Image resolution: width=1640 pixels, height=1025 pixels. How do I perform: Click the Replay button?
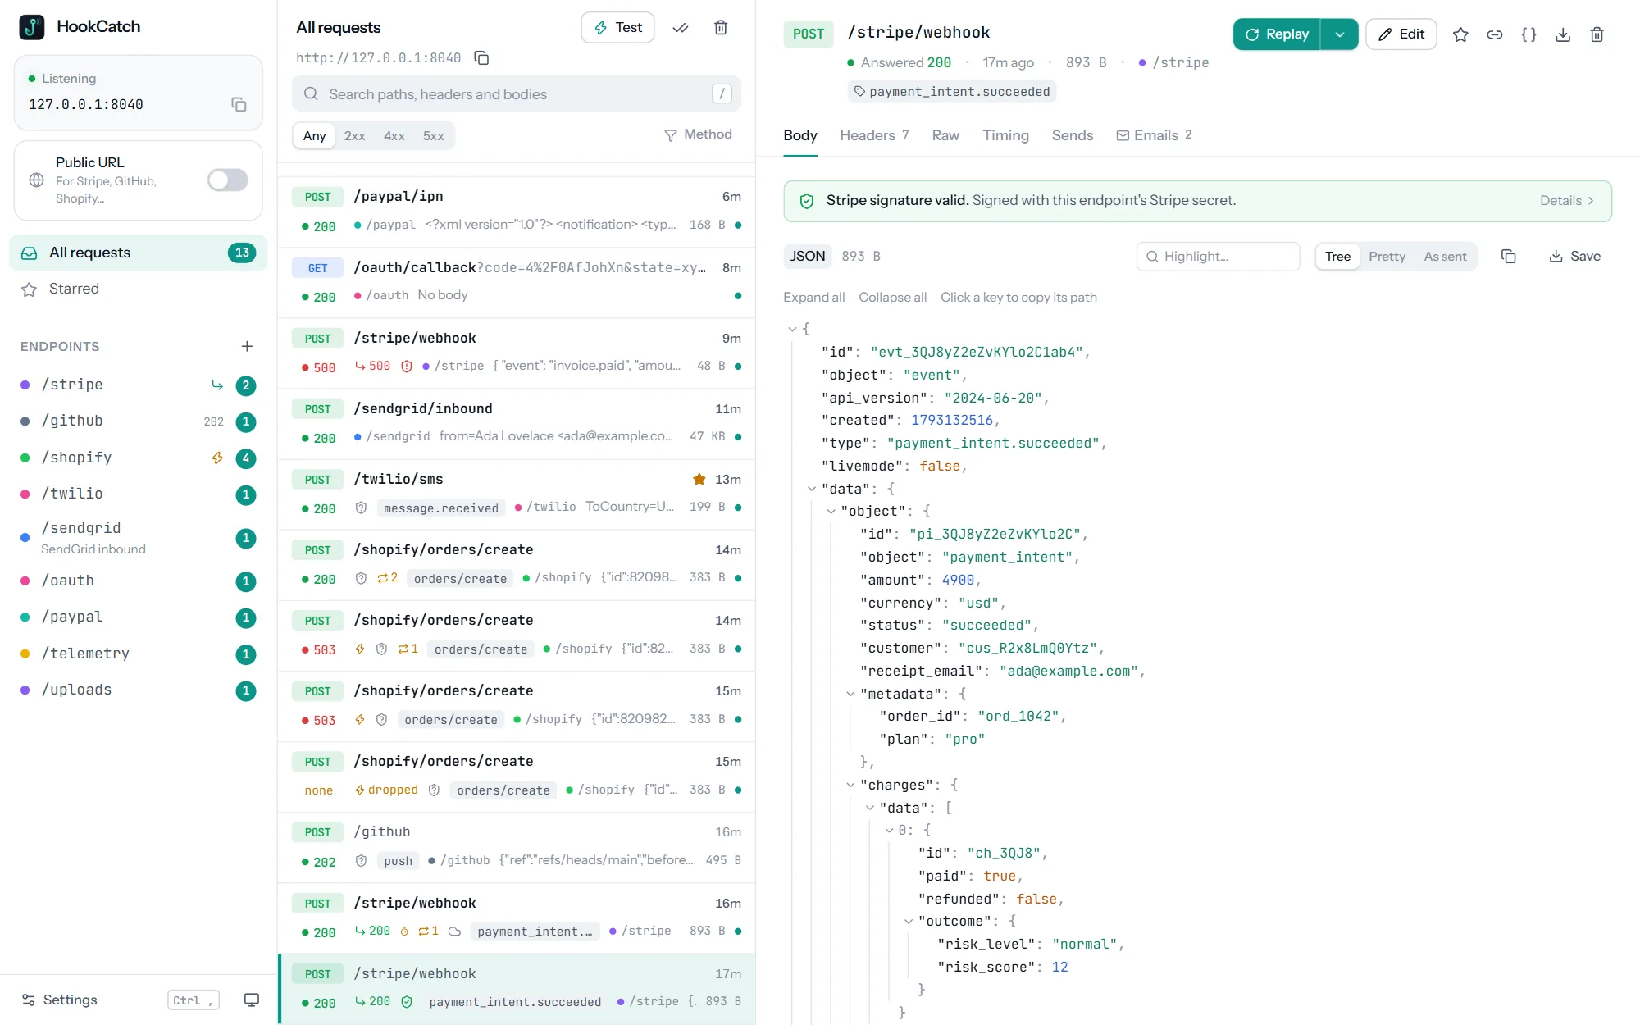[x=1278, y=34]
